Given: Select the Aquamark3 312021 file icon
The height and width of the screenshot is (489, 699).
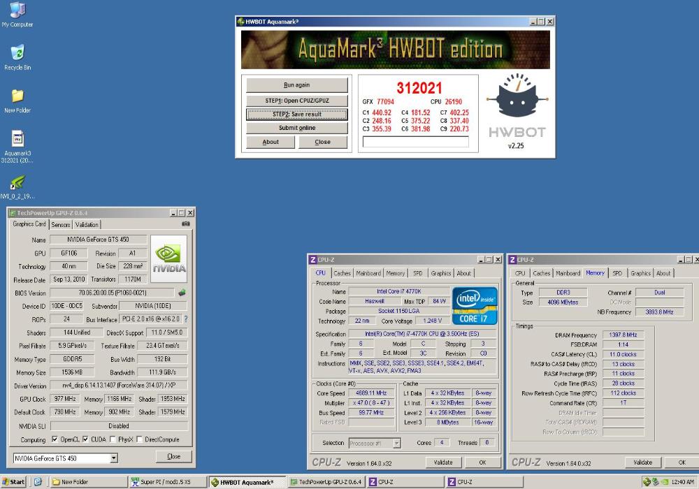Looking at the screenshot, I should coord(17,146).
